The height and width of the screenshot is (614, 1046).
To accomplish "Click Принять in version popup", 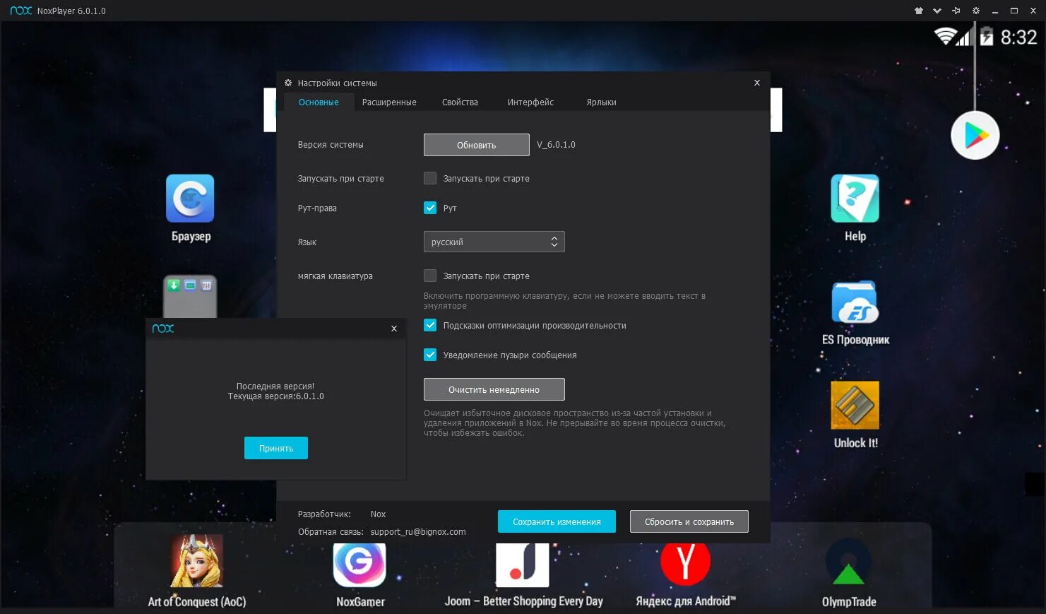I will [x=276, y=448].
